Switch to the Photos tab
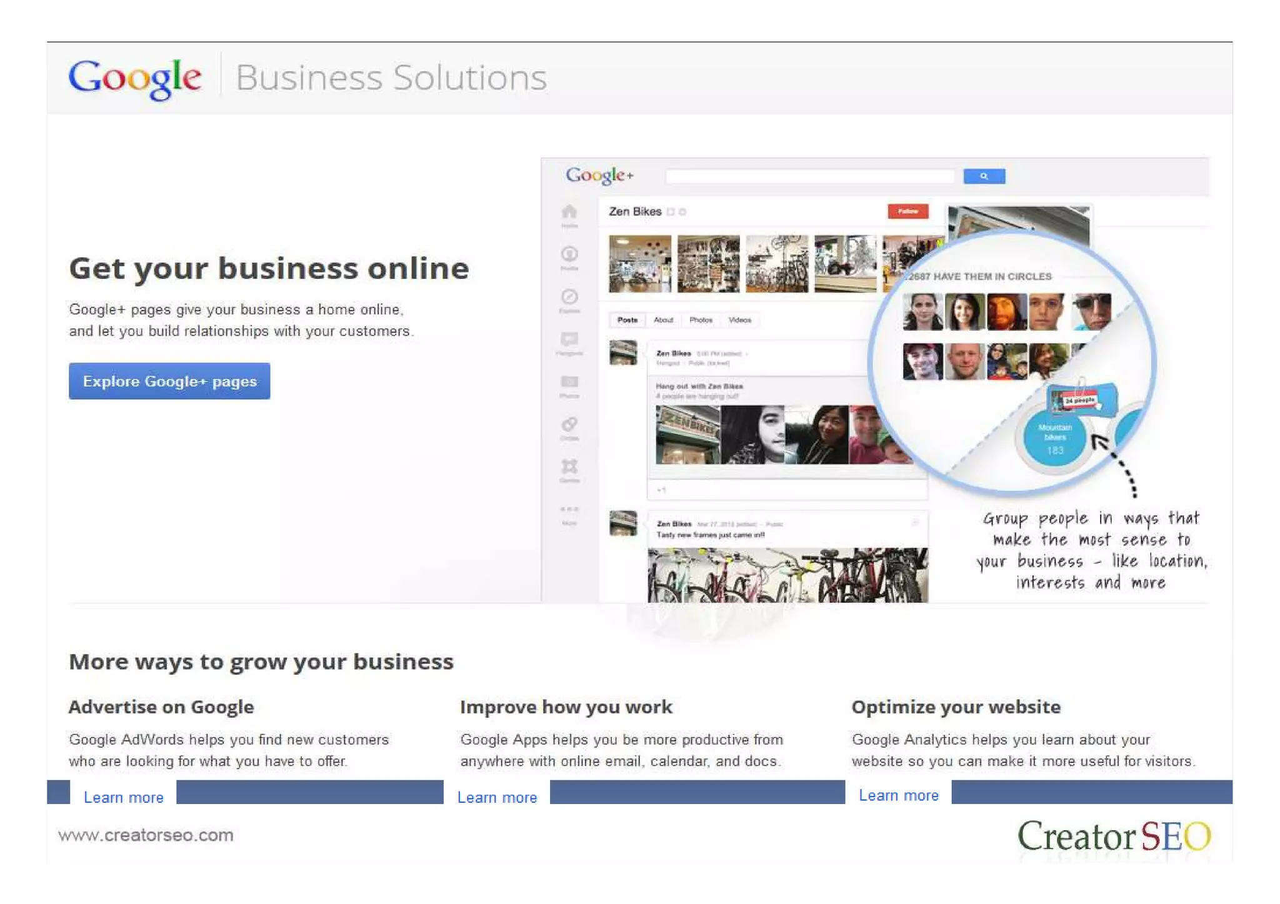 coord(701,320)
